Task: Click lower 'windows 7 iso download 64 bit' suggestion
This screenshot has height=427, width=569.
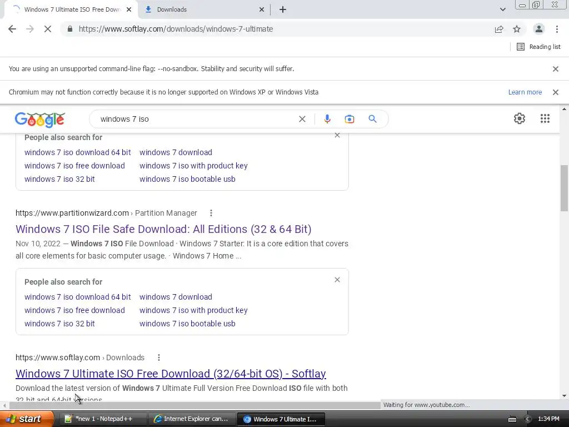Action: tap(78, 297)
